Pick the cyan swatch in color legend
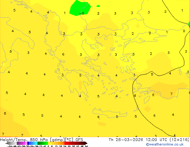The height and width of the screenshot is (147, 190). 36,143
